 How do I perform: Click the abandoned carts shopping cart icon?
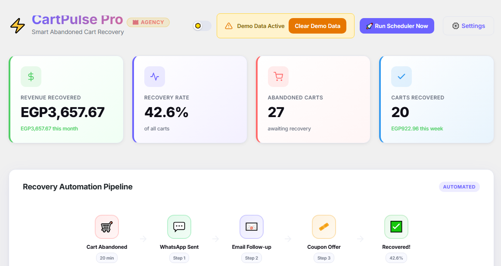tap(278, 77)
